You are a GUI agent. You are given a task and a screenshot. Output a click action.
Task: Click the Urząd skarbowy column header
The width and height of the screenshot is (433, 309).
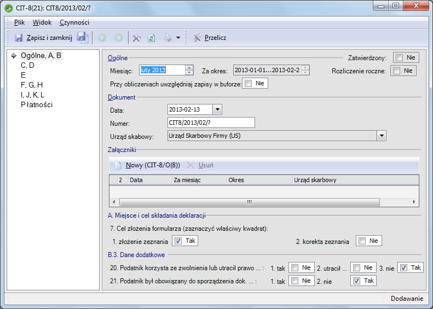click(356, 180)
